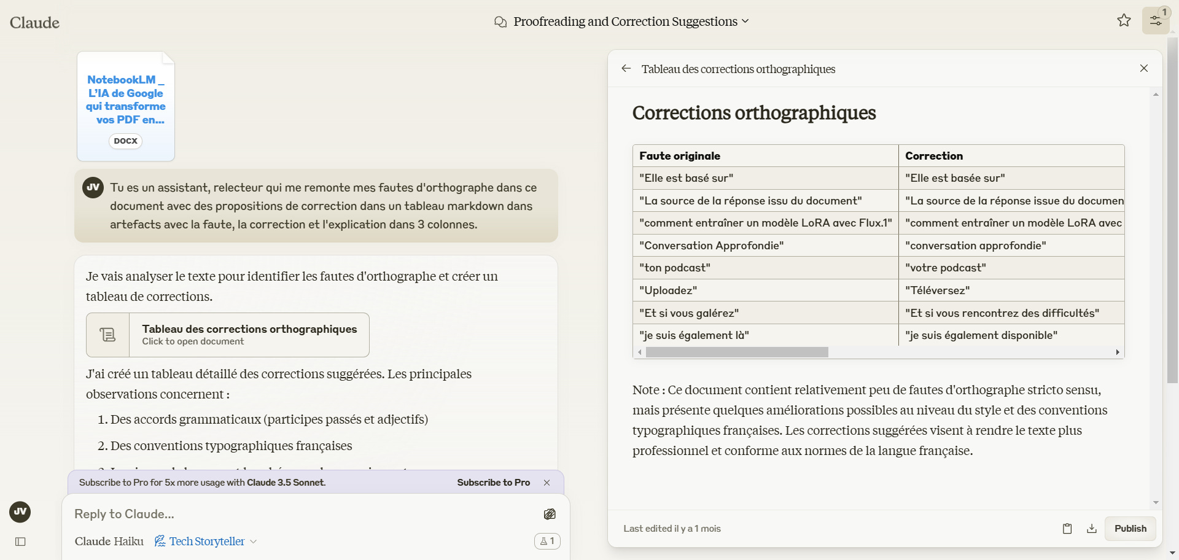The height and width of the screenshot is (560, 1179).
Task: Click the document icon on artifact card
Action: coord(108,335)
